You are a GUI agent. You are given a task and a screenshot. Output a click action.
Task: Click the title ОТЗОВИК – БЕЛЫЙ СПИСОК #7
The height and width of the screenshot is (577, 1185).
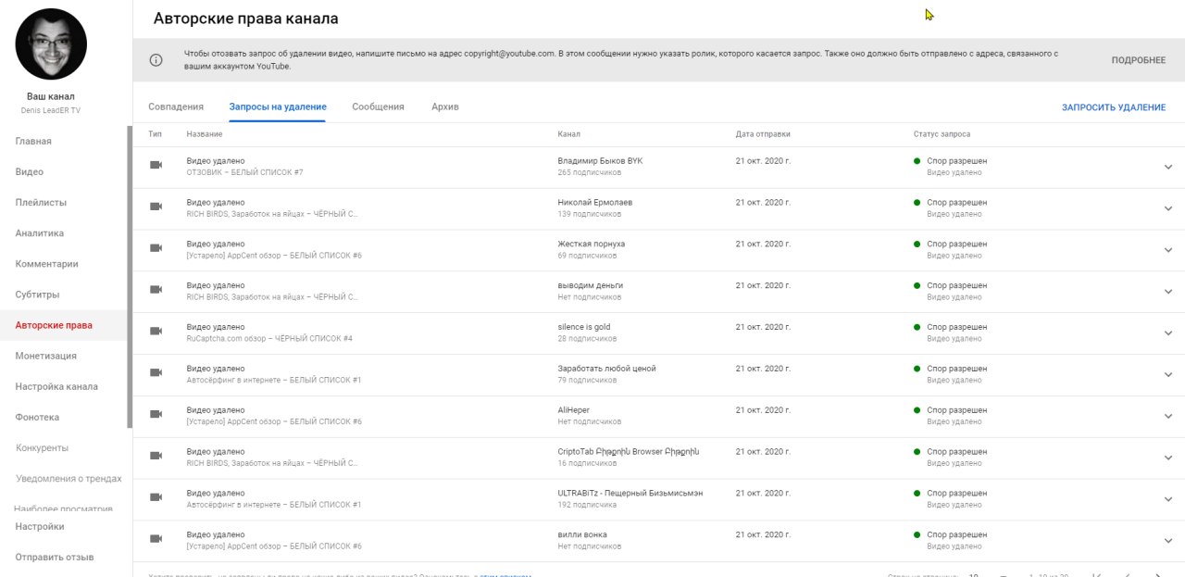pyautogui.click(x=244, y=172)
